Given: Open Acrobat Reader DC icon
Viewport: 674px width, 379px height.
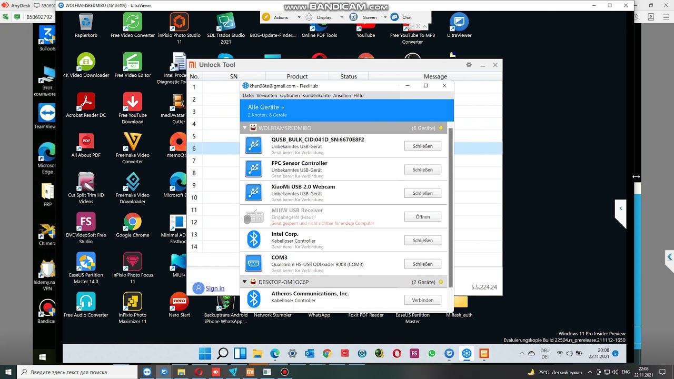Looking at the screenshot, I should [x=86, y=105].
